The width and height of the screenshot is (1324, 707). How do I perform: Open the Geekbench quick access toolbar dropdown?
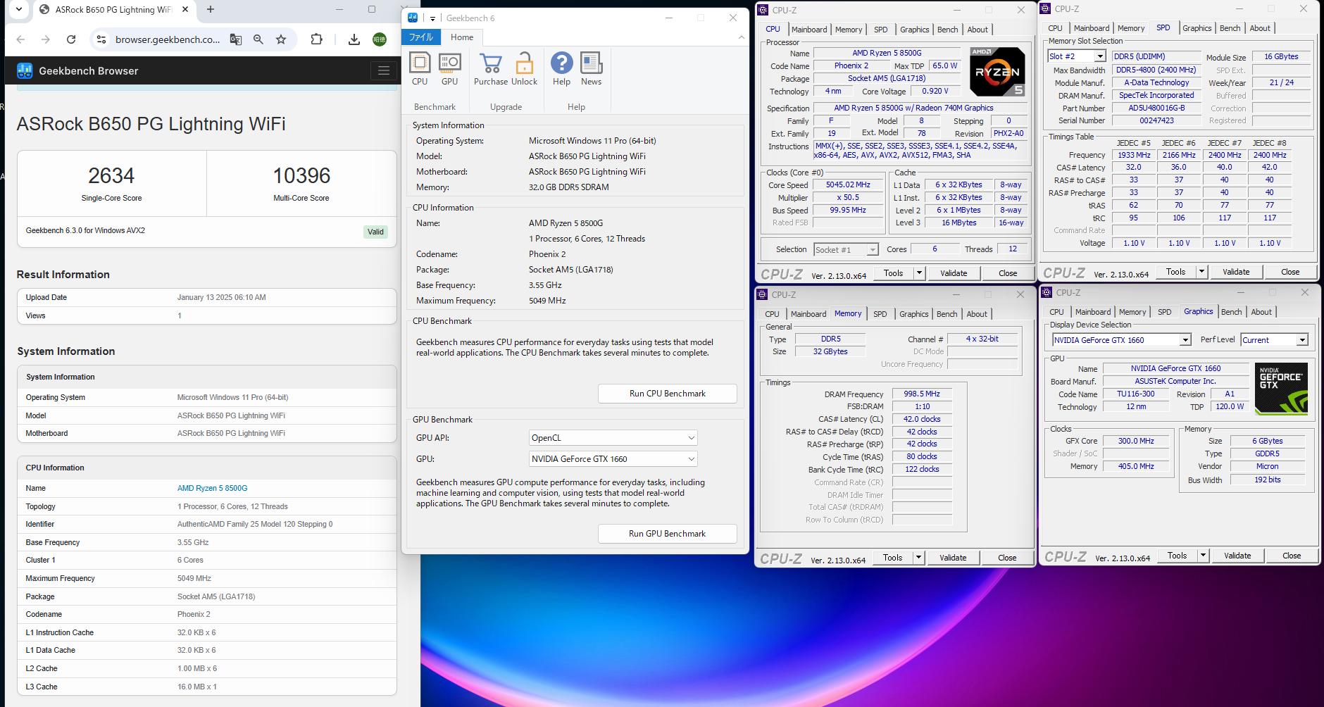[x=432, y=18]
